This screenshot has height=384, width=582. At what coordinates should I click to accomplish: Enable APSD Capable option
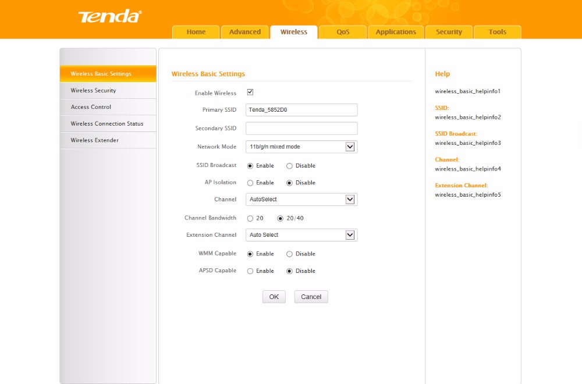[250, 271]
